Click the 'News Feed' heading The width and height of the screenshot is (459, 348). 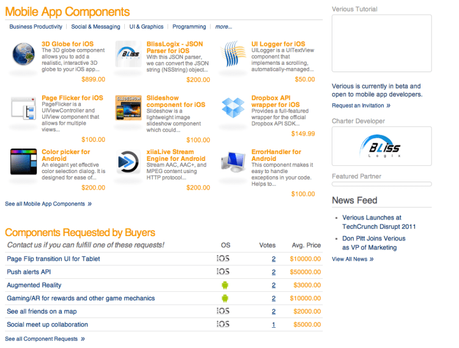coord(354,201)
